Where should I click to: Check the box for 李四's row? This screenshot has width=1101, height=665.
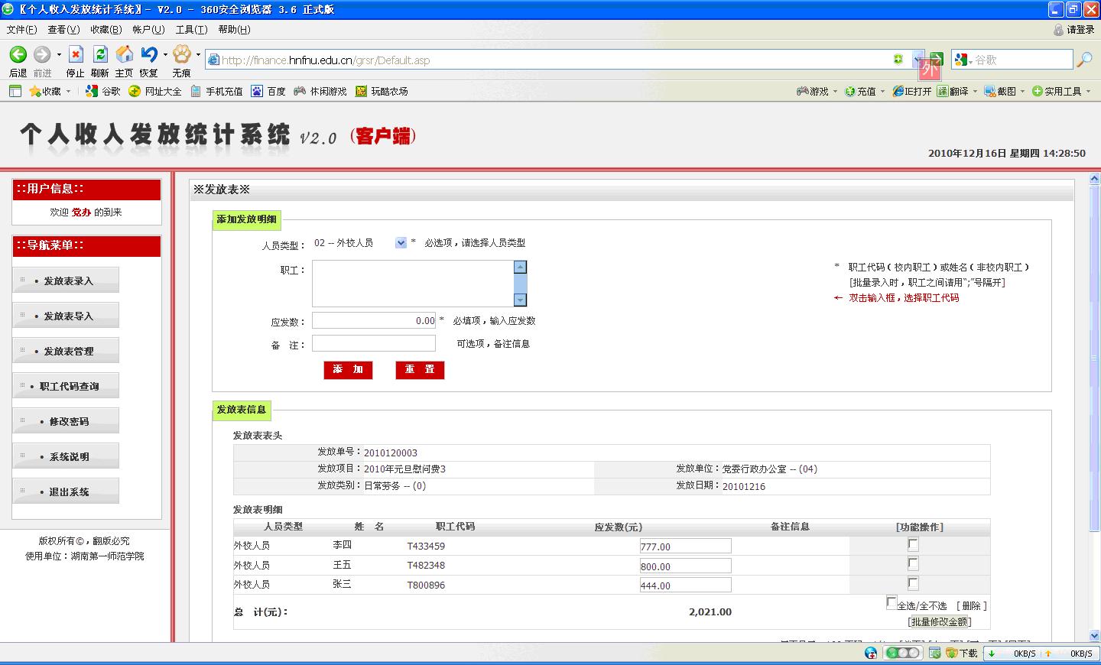tap(913, 545)
